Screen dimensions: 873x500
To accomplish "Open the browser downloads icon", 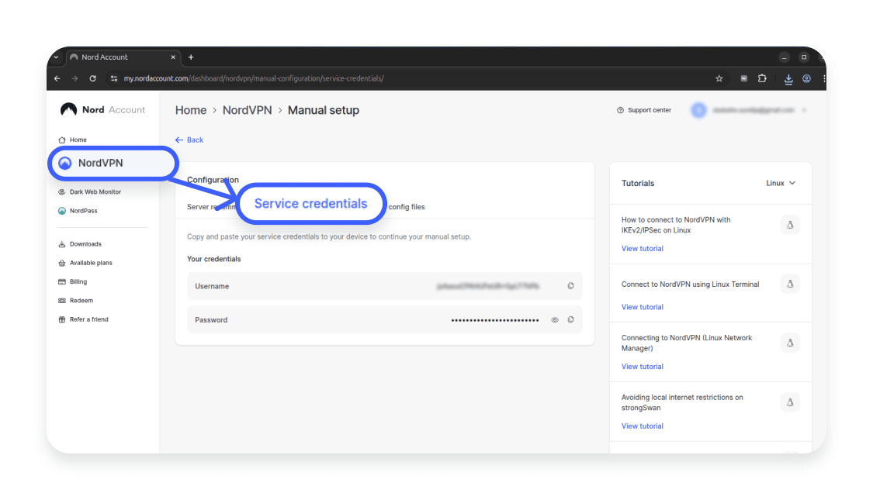I will (788, 78).
